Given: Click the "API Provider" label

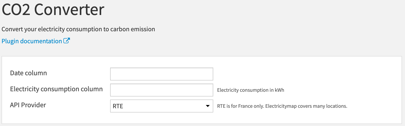Looking at the screenshot, I should click(28, 105).
